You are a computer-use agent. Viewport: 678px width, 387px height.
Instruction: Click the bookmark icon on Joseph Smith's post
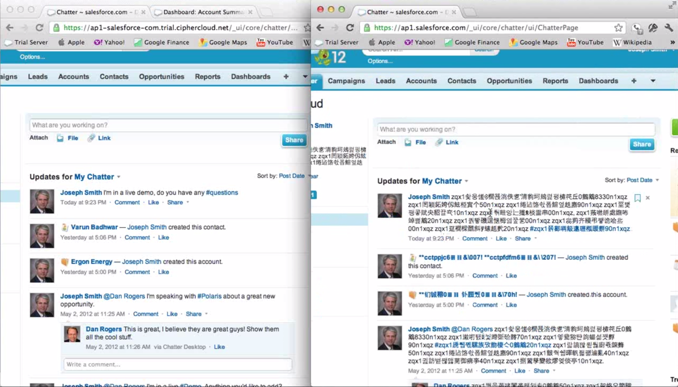(637, 198)
